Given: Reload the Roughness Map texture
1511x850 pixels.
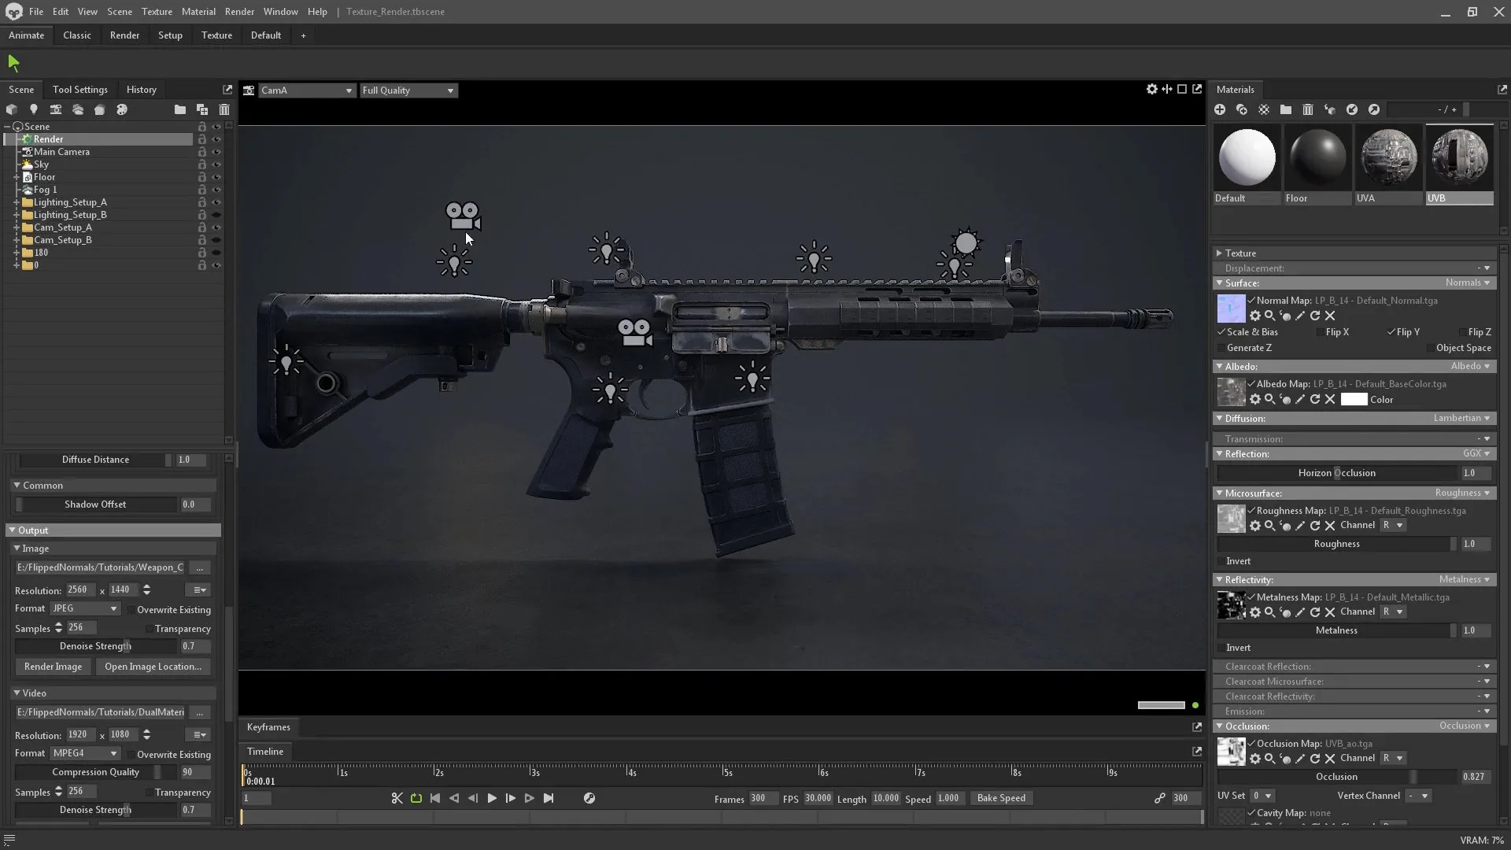Looking at the screenshot, I should point(1315,525).
